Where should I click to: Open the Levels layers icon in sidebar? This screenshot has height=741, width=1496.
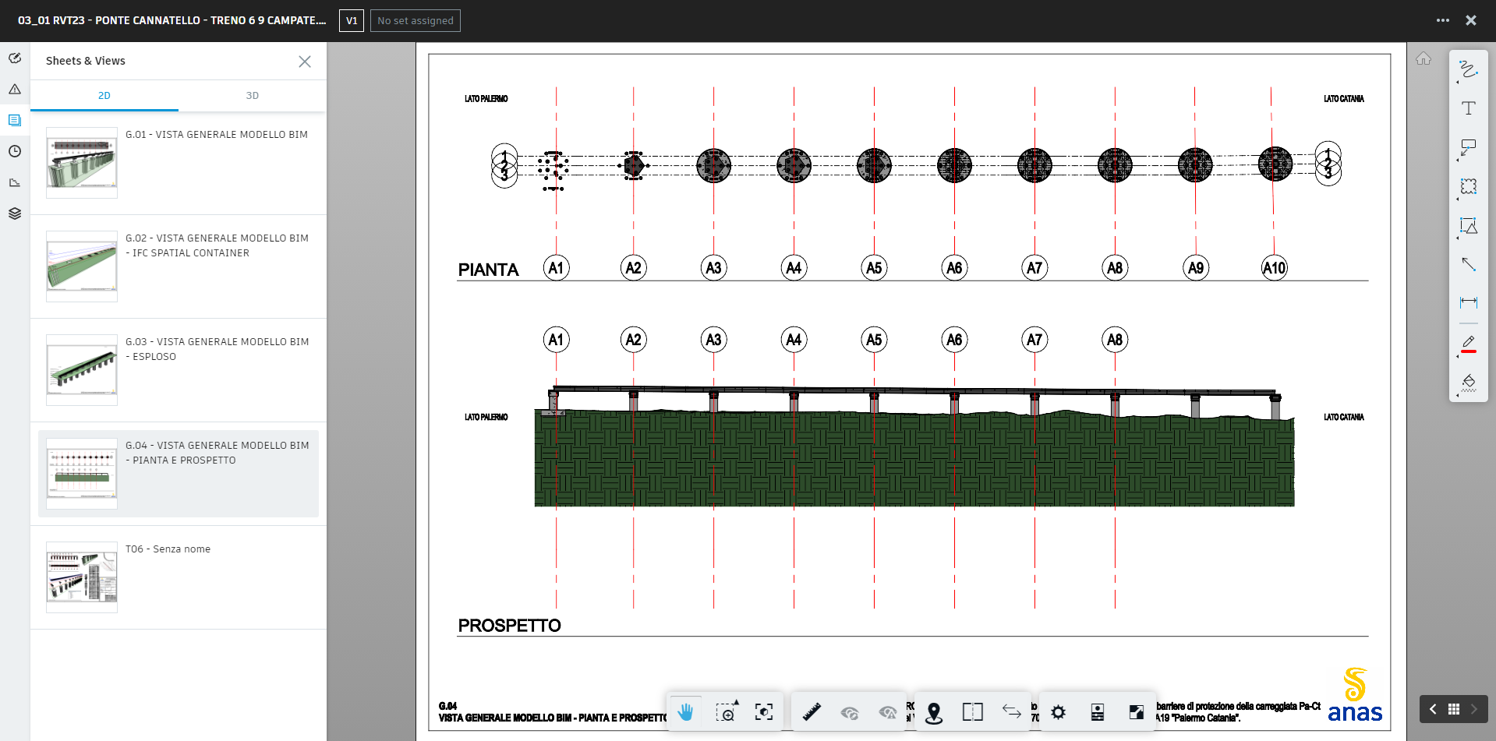click(15, 213)
